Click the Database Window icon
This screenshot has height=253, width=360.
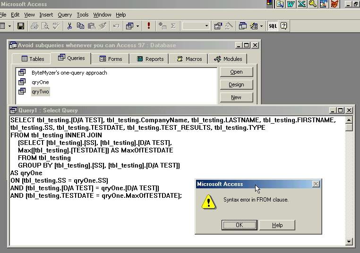(242, 26)
